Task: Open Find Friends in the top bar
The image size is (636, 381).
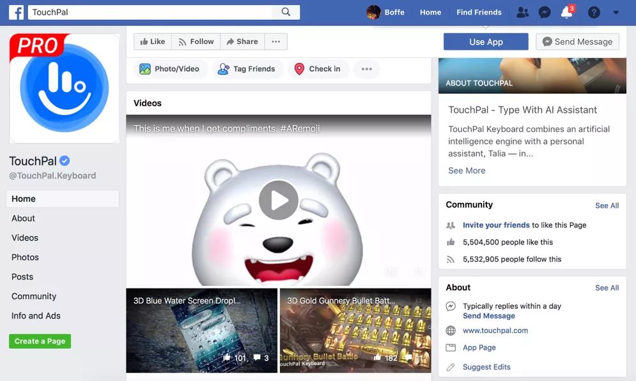Action: [479, 12]
